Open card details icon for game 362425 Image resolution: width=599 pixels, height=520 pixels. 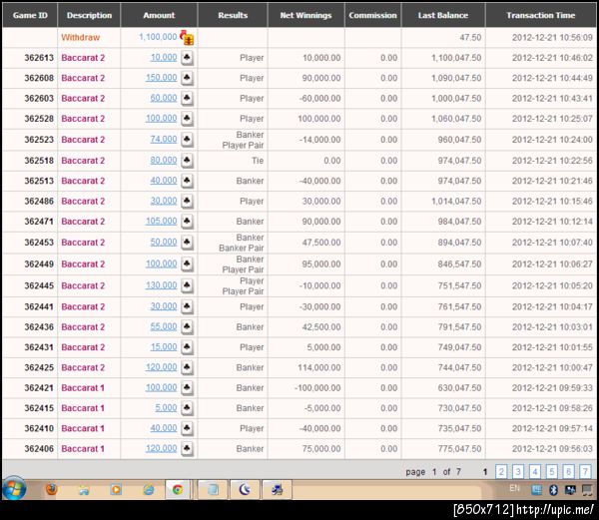[x=187, y=367]
